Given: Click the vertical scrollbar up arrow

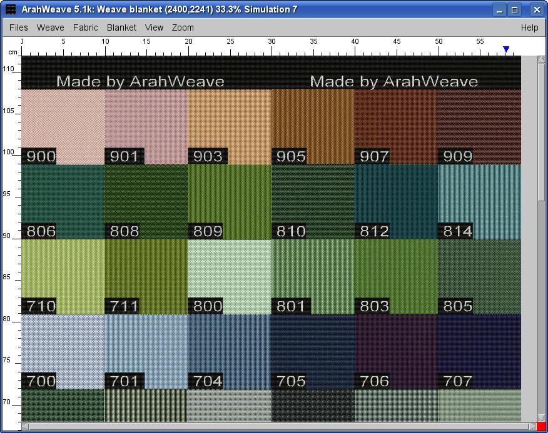Looking at the screenshot, I should [x=541, y=60].
